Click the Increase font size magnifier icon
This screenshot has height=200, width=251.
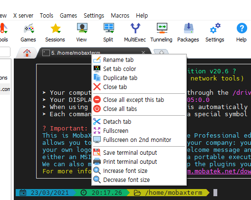coord(97,170)
